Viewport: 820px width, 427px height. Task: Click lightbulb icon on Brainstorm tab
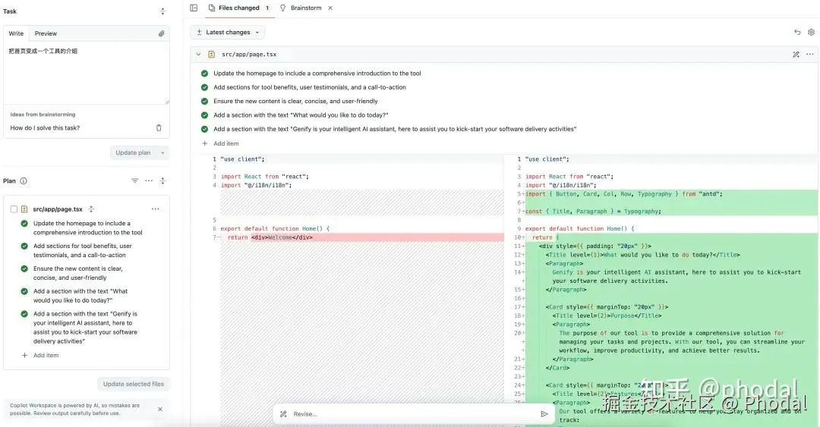[x=283, y=8]
